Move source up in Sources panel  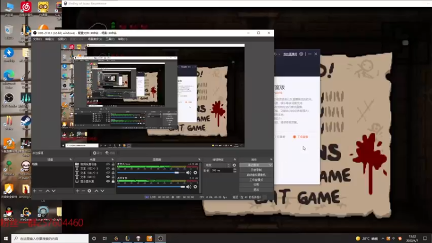[97, 191]
